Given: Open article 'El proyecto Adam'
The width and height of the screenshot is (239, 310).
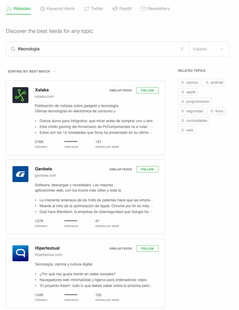Looking at the screenshot, I should (96, 286).
